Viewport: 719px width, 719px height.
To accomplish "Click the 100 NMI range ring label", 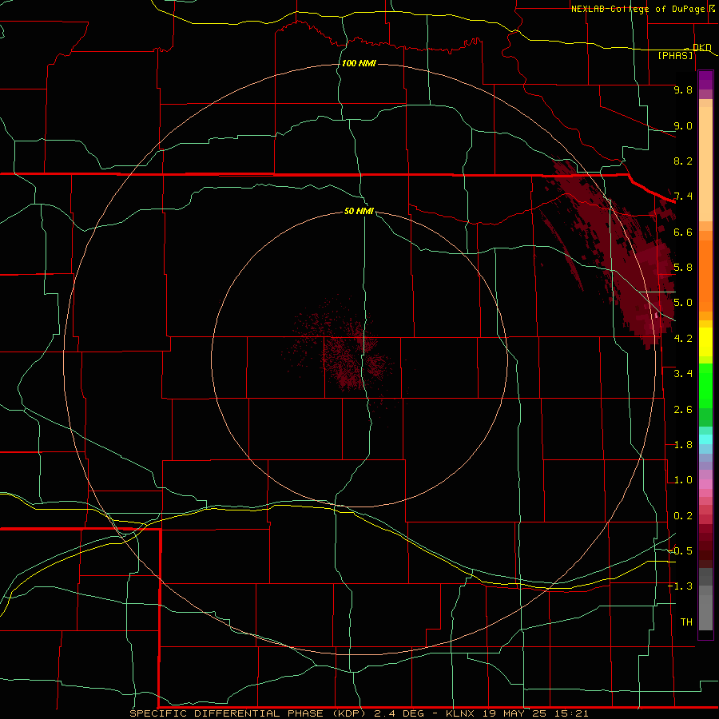I will coord(359,63).
